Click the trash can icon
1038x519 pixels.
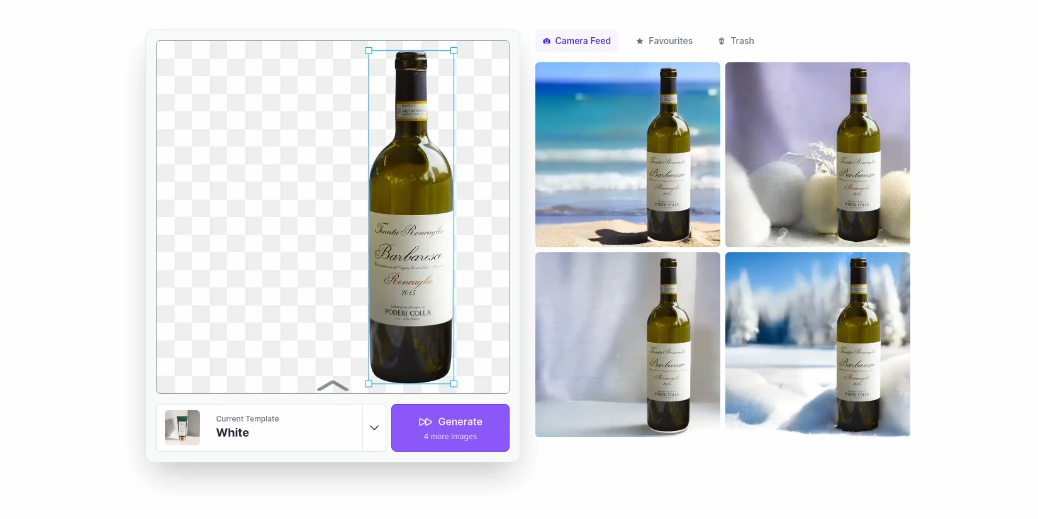[722, 41]
